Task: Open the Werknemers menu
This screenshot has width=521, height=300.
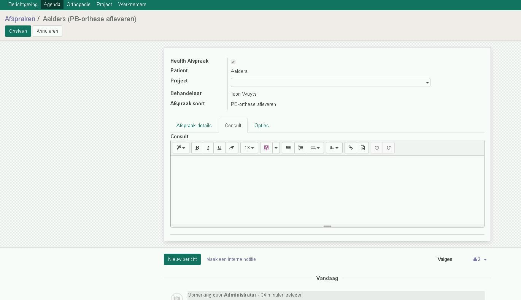Action: (x=132, y=5)
